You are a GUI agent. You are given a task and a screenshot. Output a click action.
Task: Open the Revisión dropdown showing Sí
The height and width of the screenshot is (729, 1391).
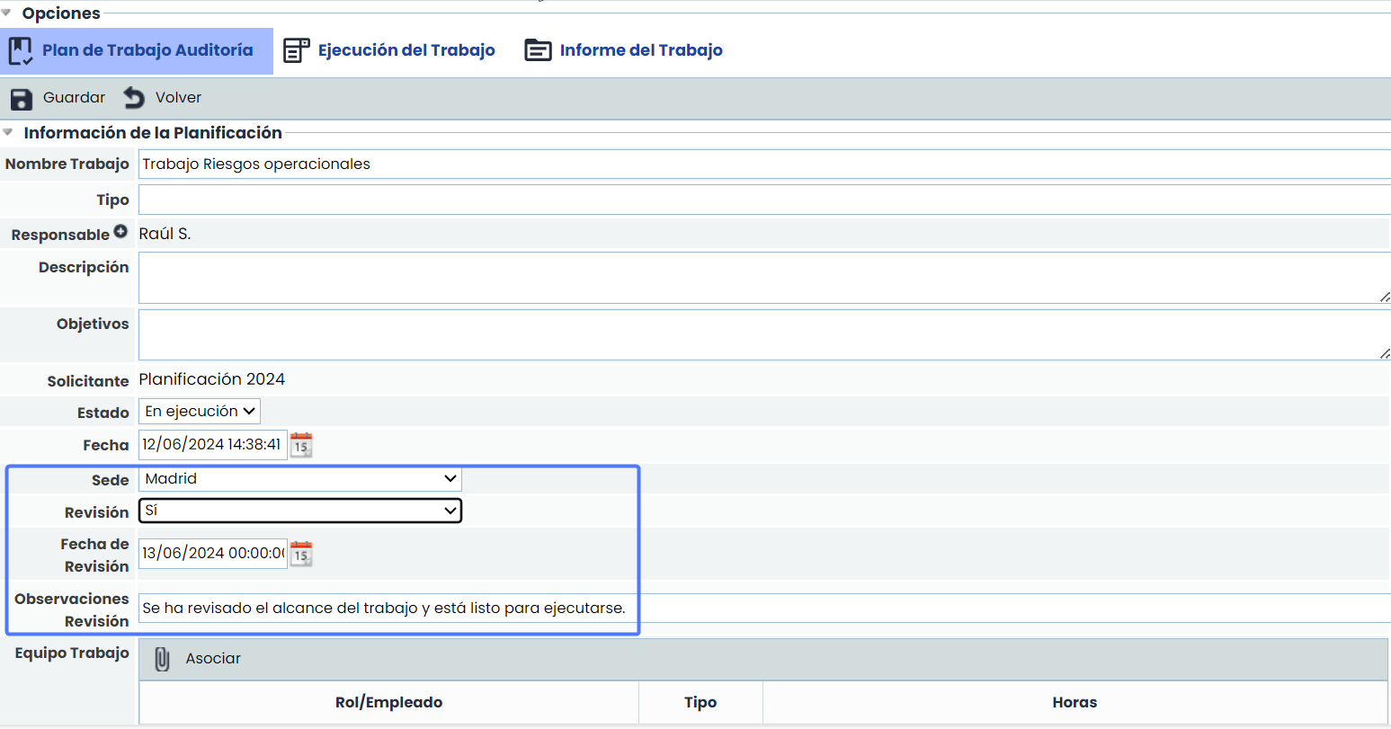[x=299, y=511]
